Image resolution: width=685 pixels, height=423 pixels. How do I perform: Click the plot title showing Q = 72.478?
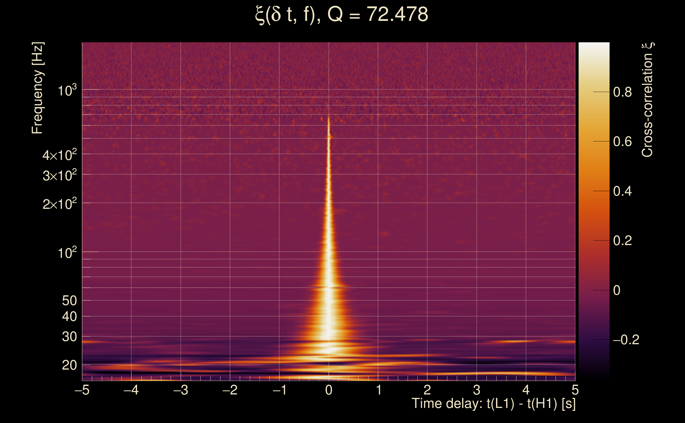pyautogui.click(x=342, y=15)
